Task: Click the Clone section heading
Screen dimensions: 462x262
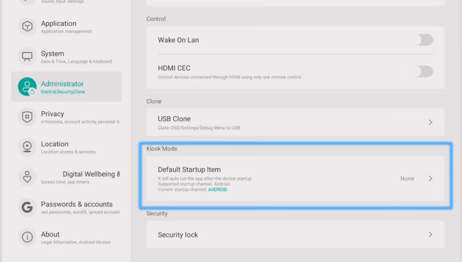Action: pyautogui.click(x=154, y=101)
